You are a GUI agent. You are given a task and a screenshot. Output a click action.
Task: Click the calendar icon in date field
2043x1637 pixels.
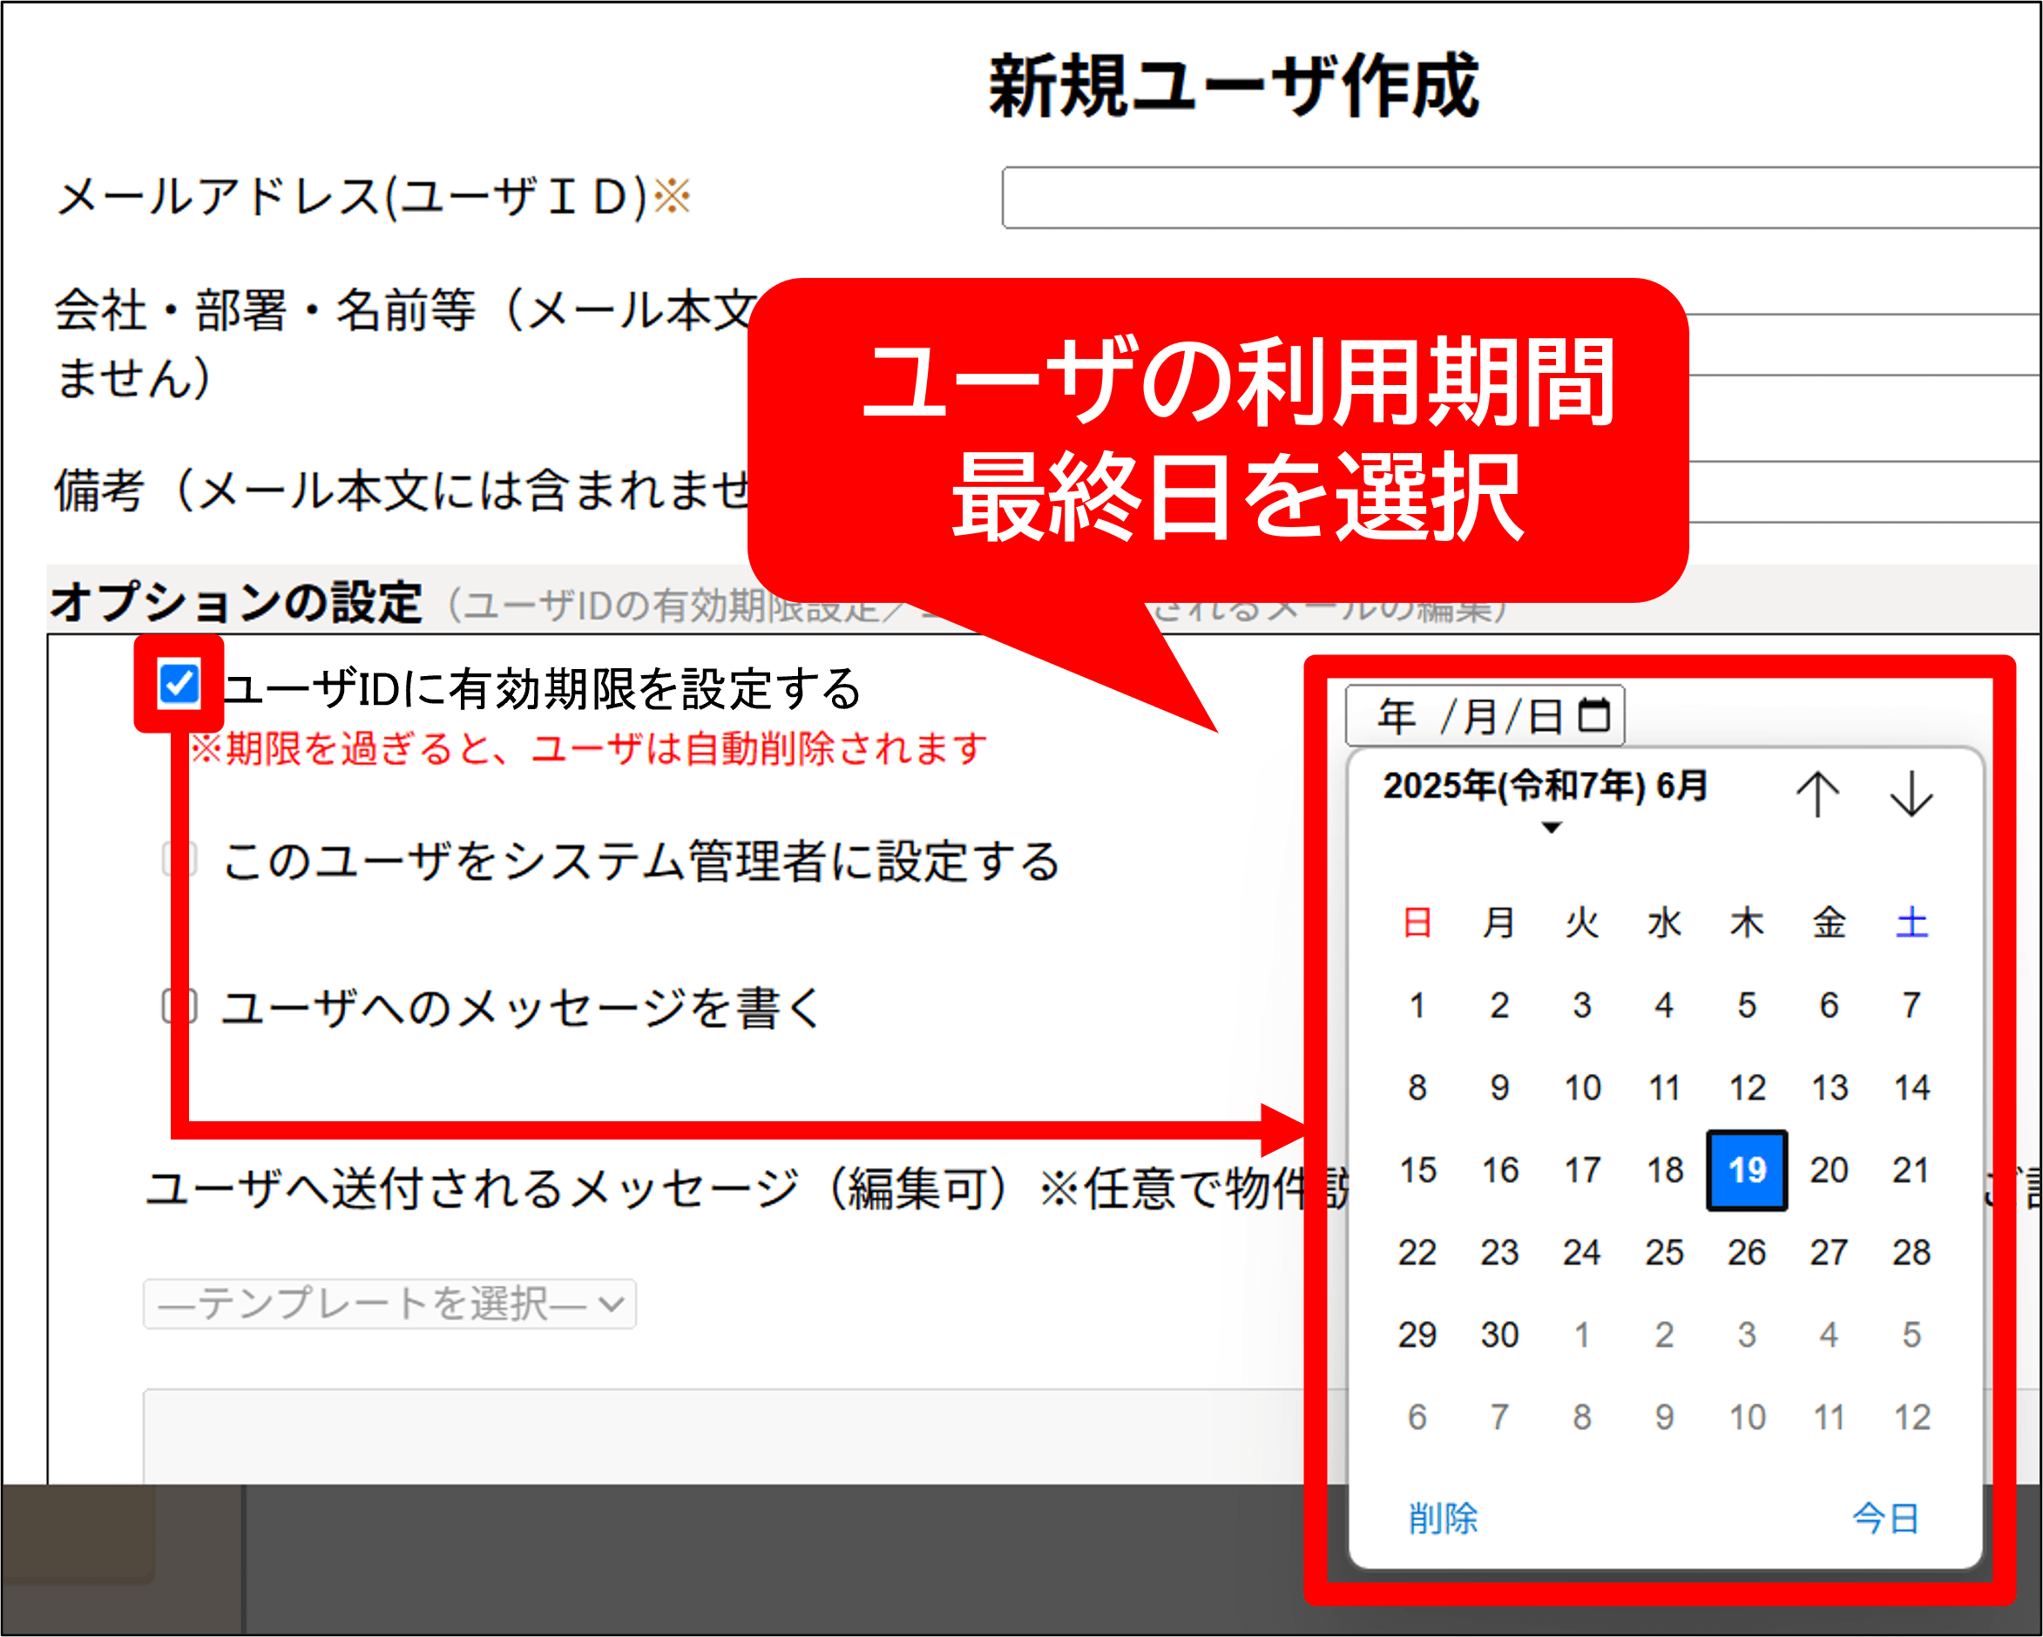(1593, 715)
